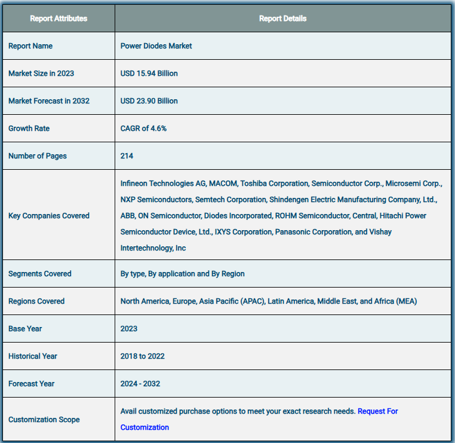455x443 pixels.
Task: Click the Infineon Technologies AG company line
Action: pos(281,184)
